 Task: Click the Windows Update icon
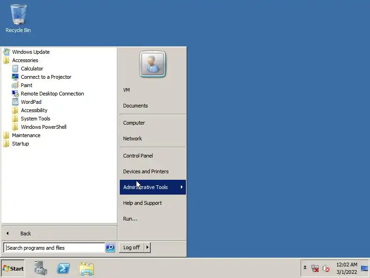(6, 52)
